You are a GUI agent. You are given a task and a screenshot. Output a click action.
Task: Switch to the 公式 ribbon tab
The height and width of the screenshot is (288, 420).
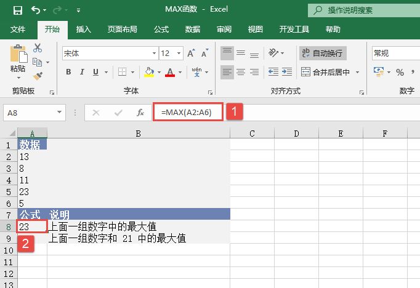click(161, 29)
